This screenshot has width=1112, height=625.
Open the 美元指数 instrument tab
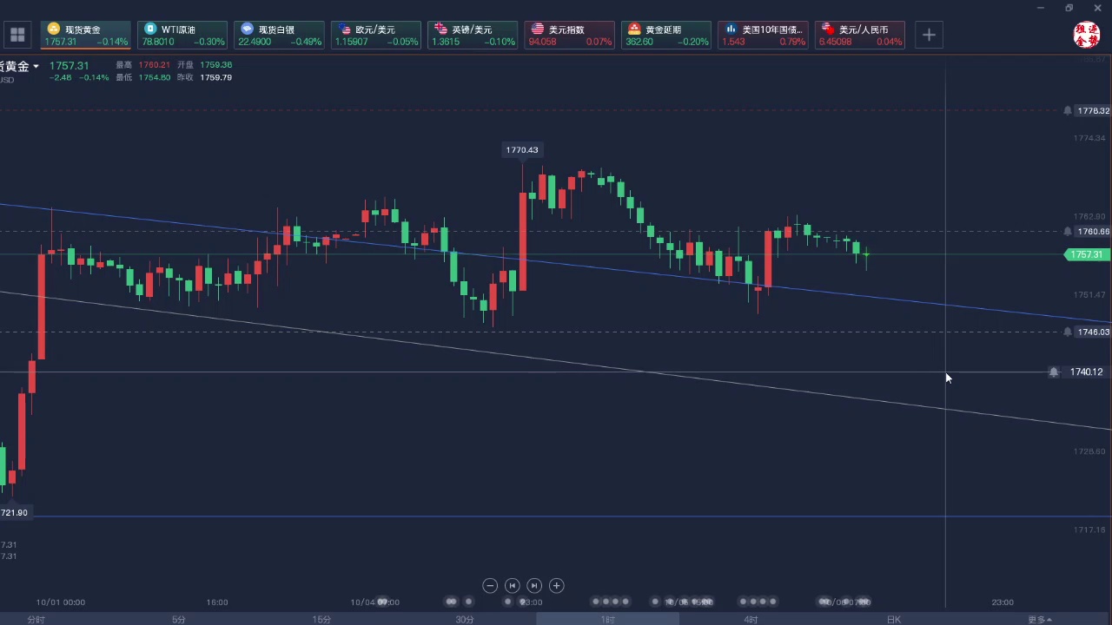click(570, 35)
